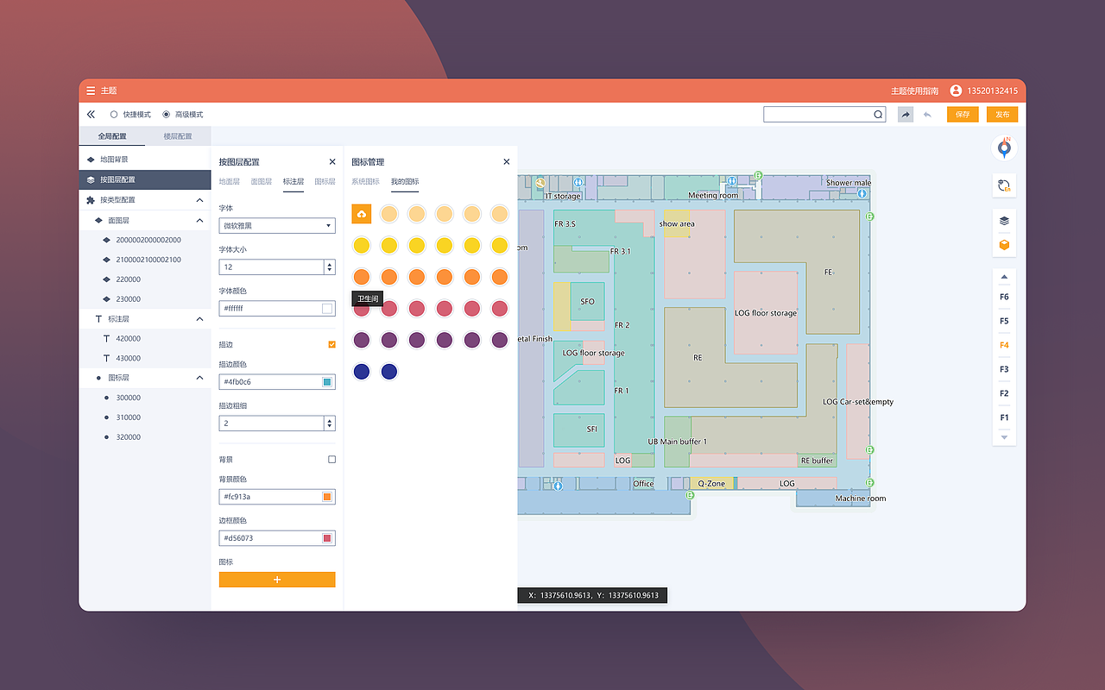Switch to 全局配置 tab
1105x690 pixels.
[x=111, y=136]
